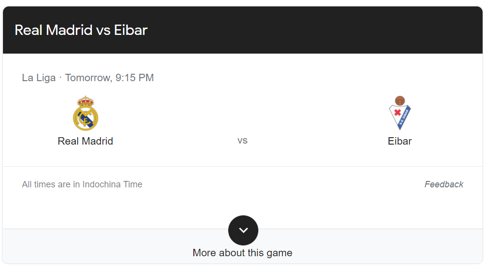
Task: Click the Real Madrid team name
Action: pyautogui.click(x=86, y=141)
